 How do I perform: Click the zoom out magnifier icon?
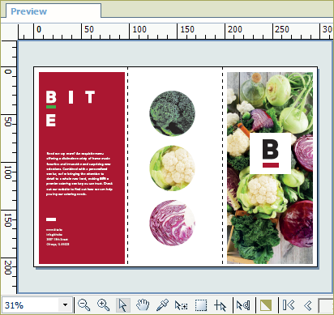click(83, 305)
